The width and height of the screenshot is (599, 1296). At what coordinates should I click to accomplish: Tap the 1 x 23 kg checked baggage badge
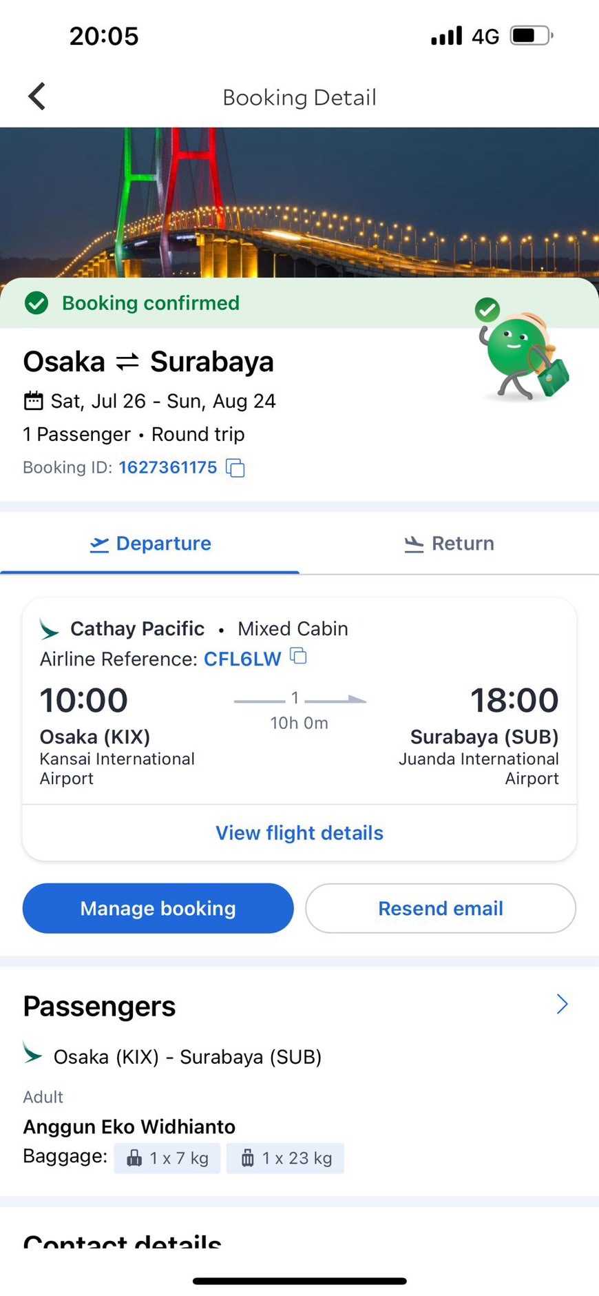285,1158
